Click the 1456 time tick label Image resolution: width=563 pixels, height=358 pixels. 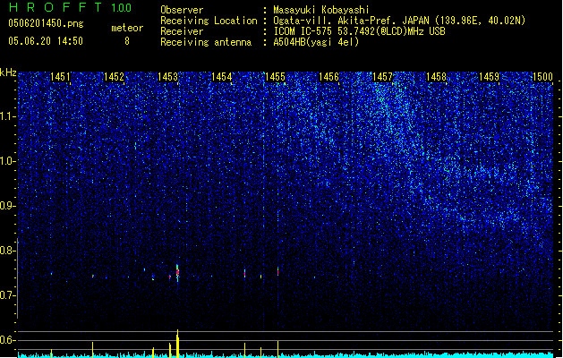coord(328,76)
